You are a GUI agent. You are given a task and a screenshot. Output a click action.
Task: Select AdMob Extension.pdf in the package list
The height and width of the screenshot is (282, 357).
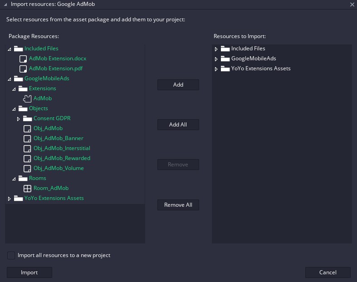[56, 68]
